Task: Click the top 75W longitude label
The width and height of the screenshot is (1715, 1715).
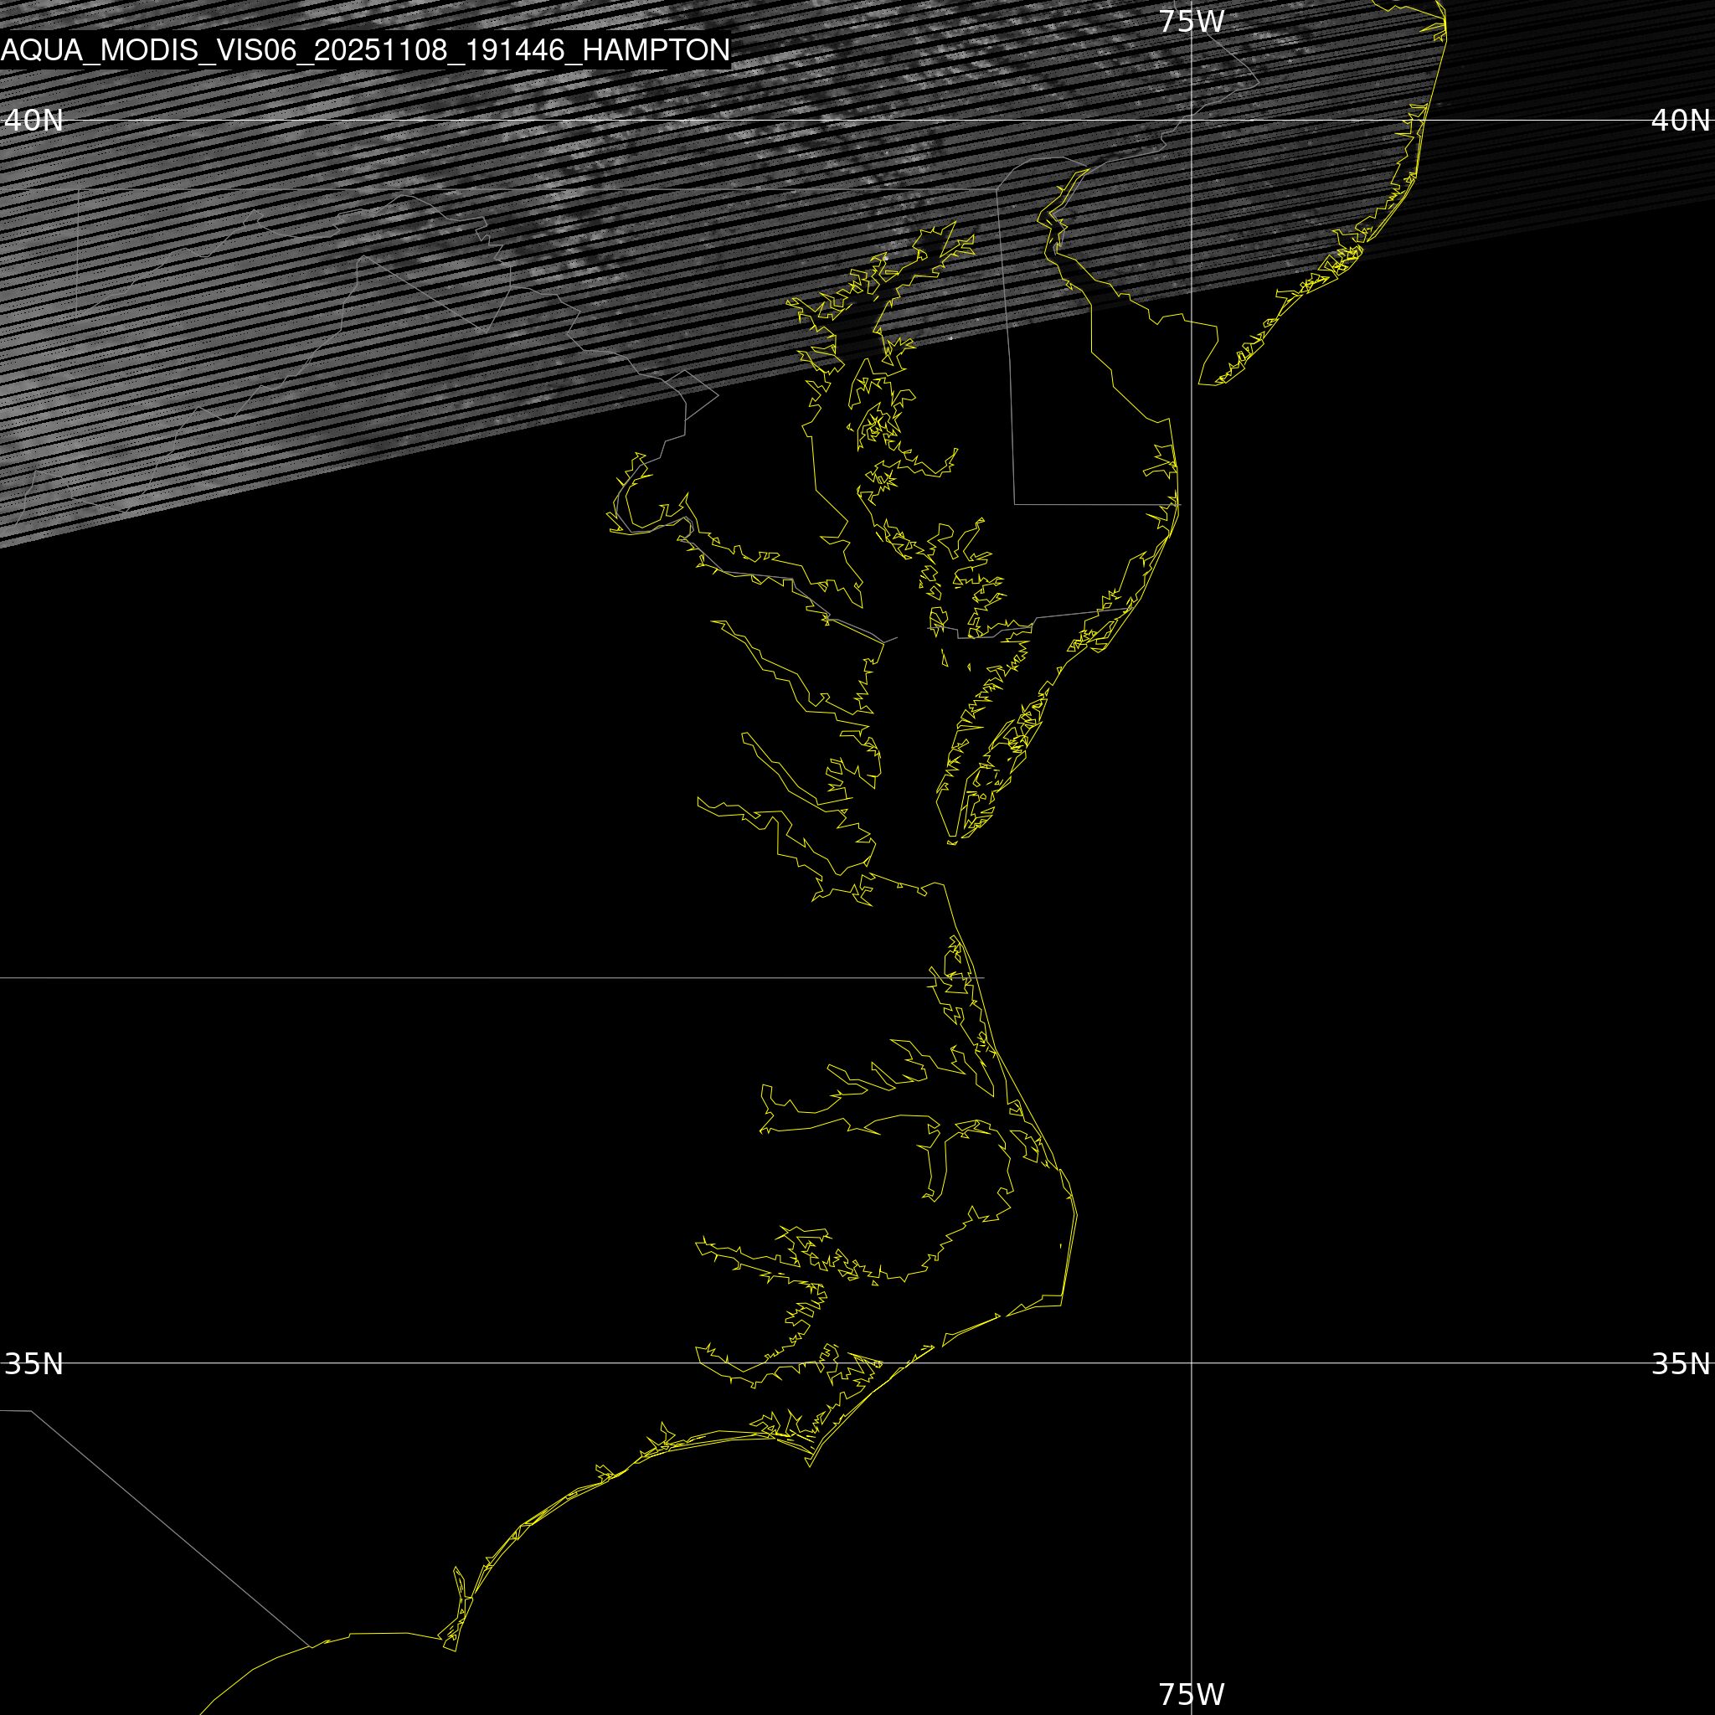Action: point(1192,21)
